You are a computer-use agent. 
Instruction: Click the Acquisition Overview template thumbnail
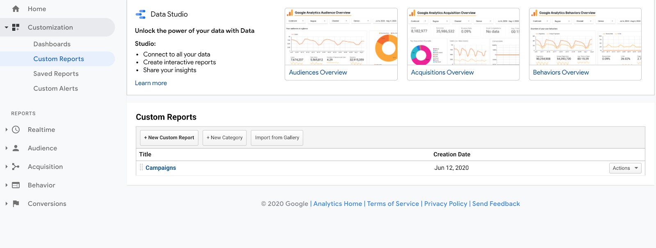coord(463,37)
